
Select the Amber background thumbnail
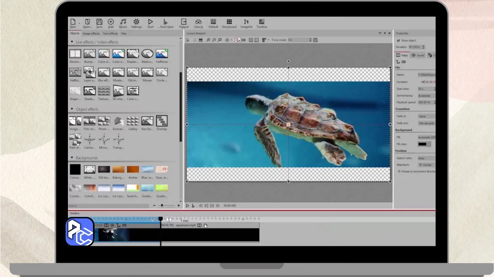pos(133,170)
